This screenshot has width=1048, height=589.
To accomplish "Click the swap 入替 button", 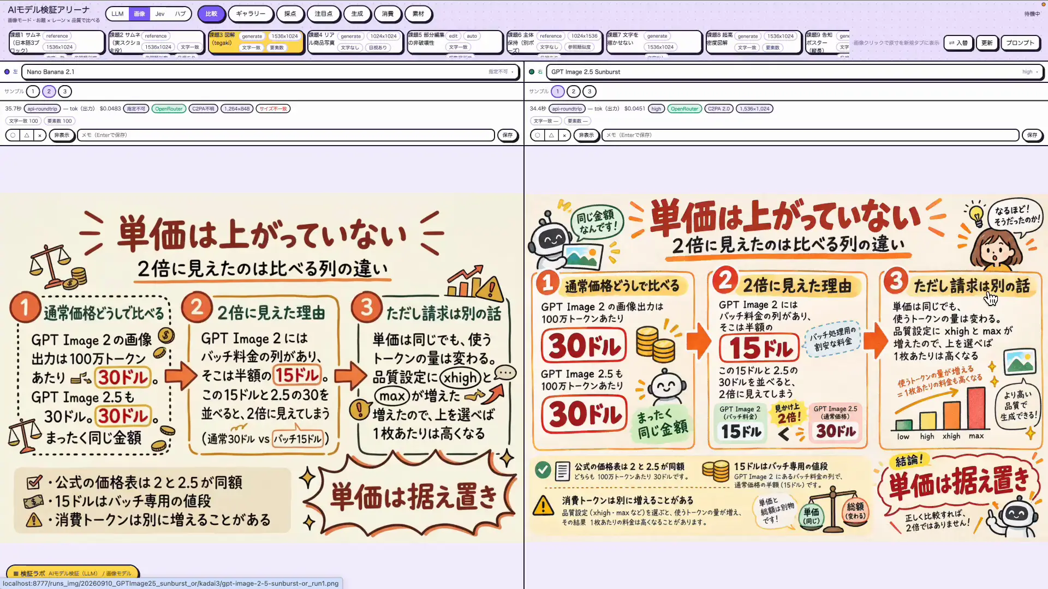I will tap(958, 43).
